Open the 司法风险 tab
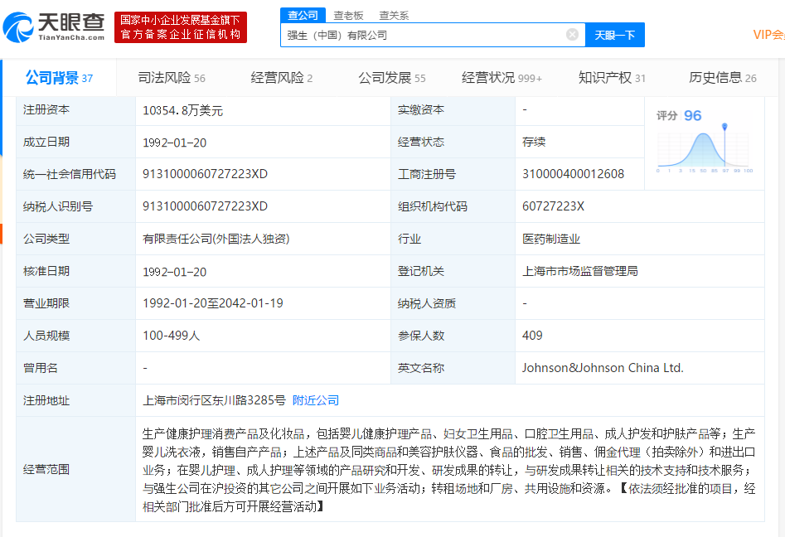Image resolution: width=785 pixels, height=537 pixels. tap(172, 78)
